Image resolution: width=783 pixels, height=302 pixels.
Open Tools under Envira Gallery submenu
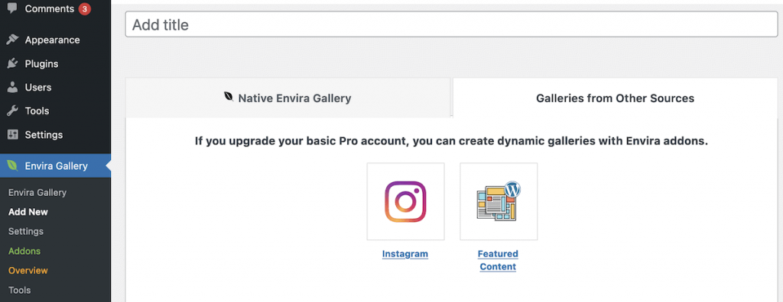coord(19,290)
